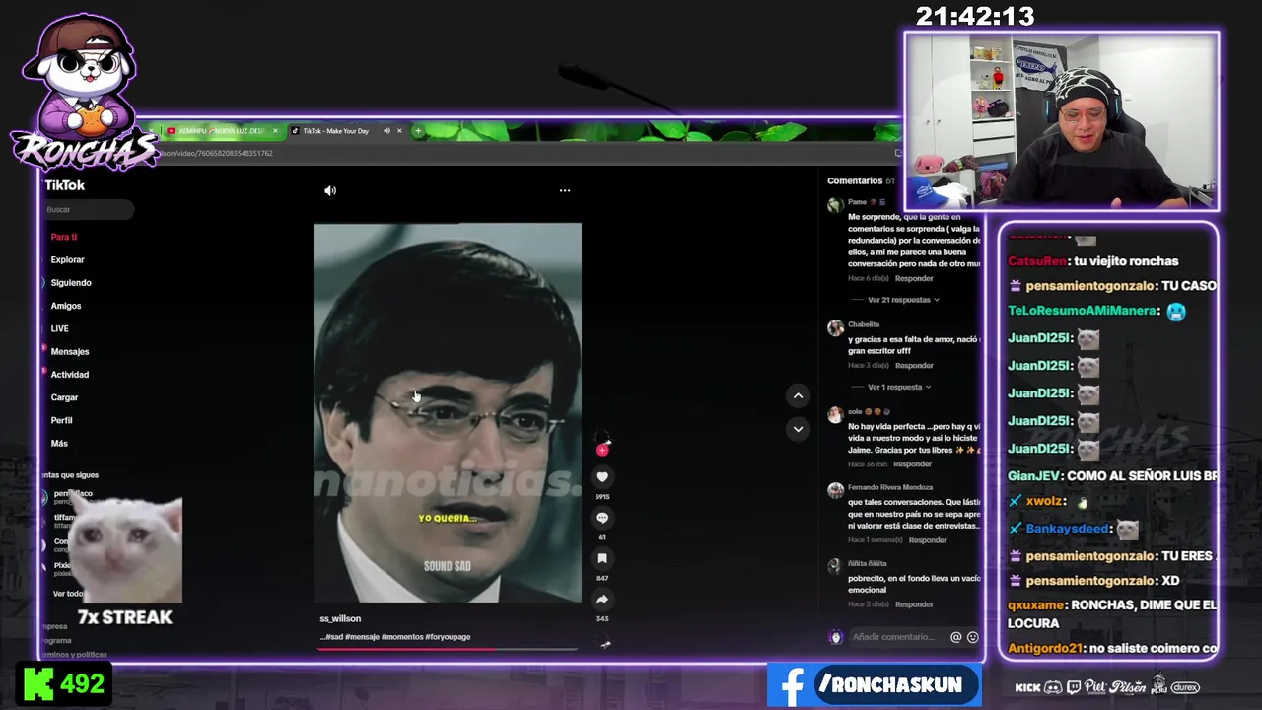
Task: Close the TikTok browser tab
Action: coord(399,131)
